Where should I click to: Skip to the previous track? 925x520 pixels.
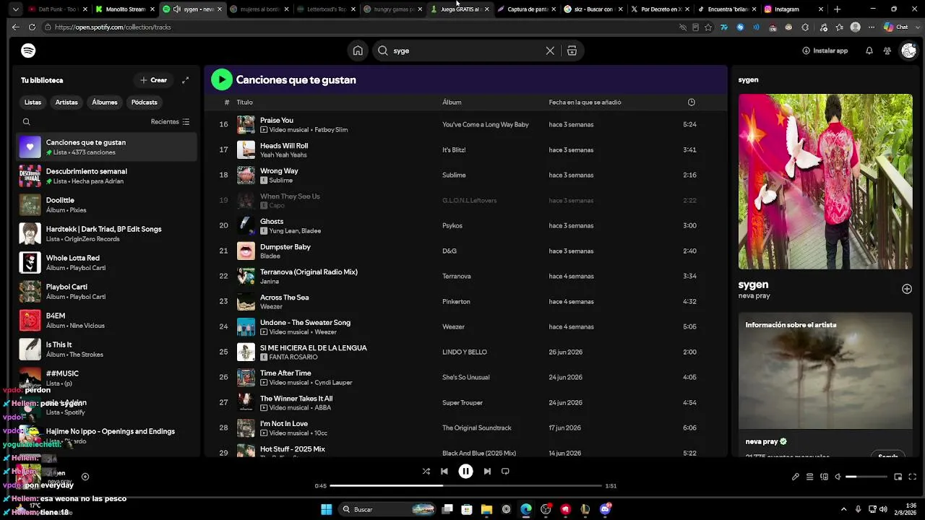point(444,472)
